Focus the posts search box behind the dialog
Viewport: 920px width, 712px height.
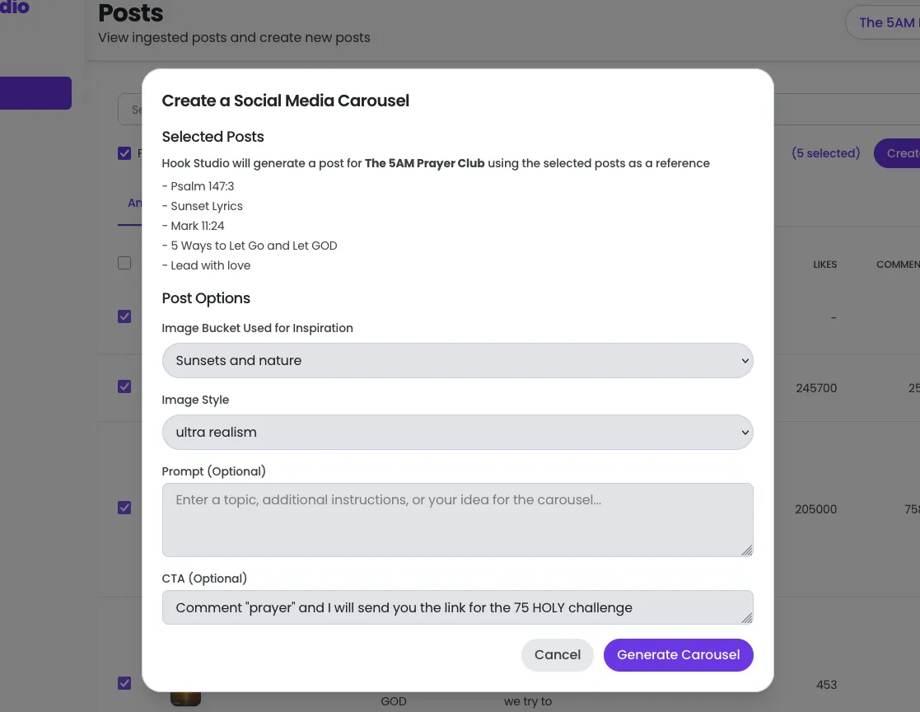[x=130, y=110]
